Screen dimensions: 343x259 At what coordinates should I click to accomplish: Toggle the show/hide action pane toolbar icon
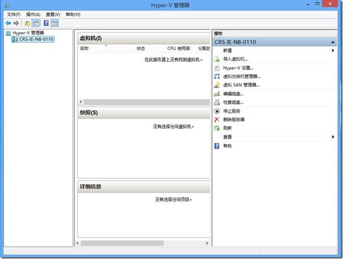(x=55, y=23)
